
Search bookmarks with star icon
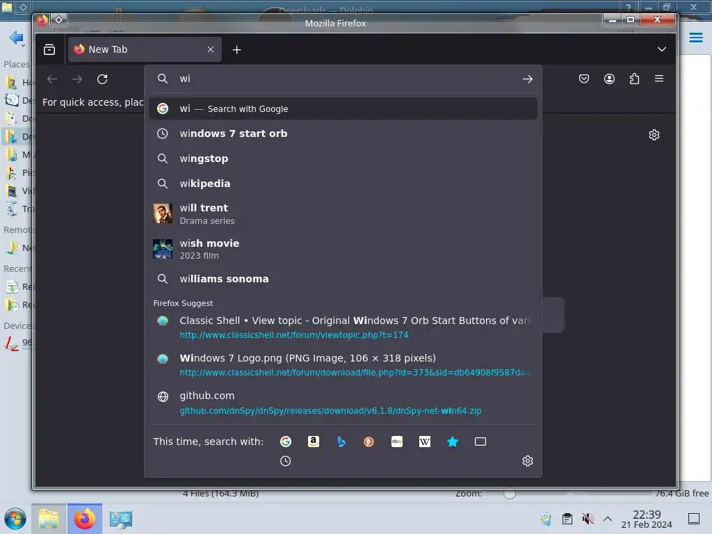click(x=453, y=442)
